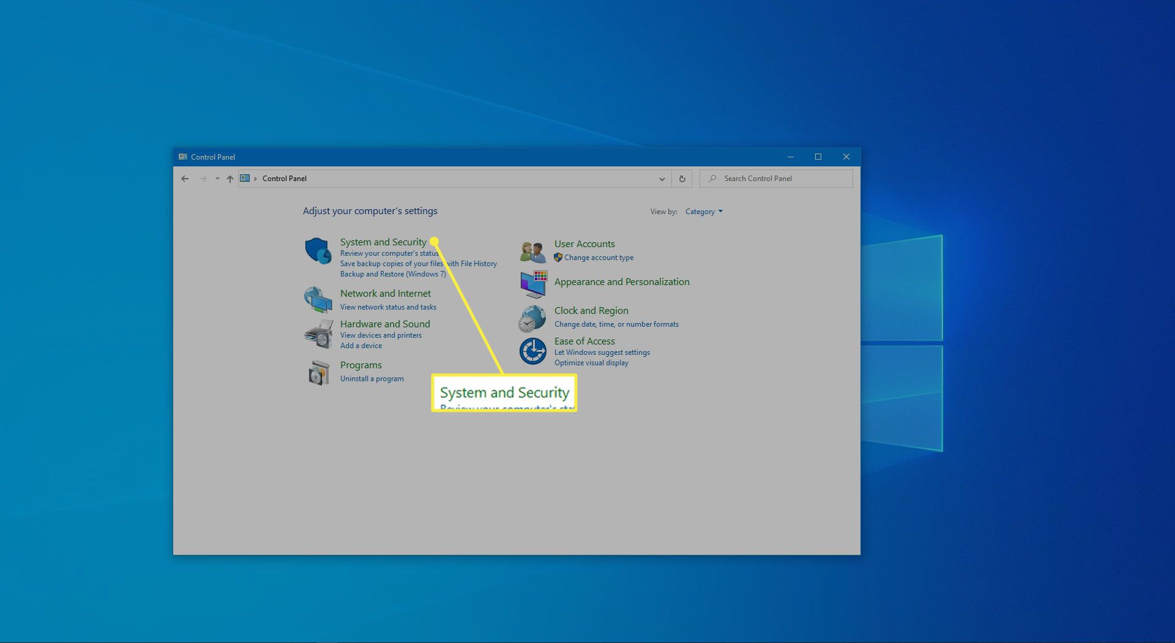Open the Clock and Region globe clock icon
The height and width of the screenshot is (643, 1175).
(x=532, y=318)
